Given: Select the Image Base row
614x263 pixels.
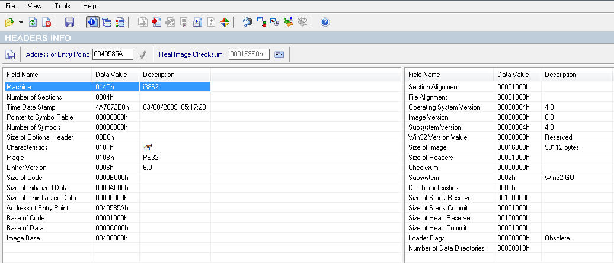Looking at the screenshot, I should (108, 238).
